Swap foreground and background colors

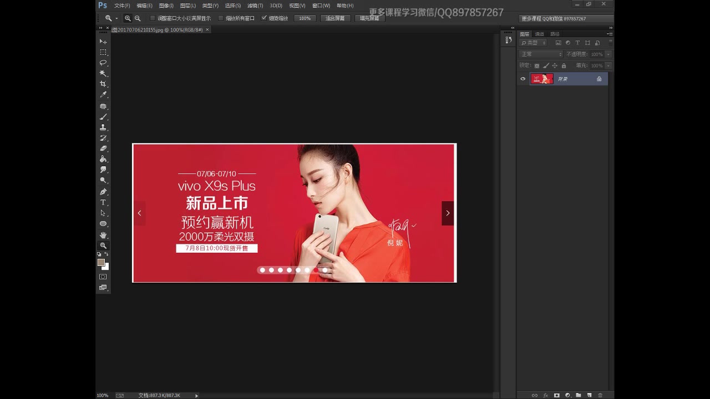coord(106,254)
